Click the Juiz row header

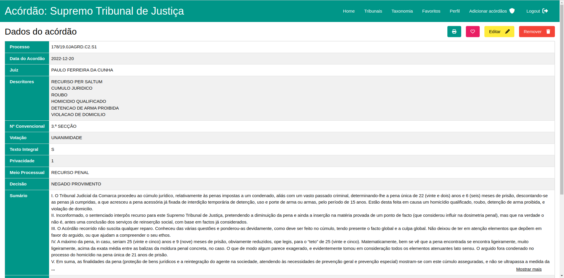[x=27, y=70]
